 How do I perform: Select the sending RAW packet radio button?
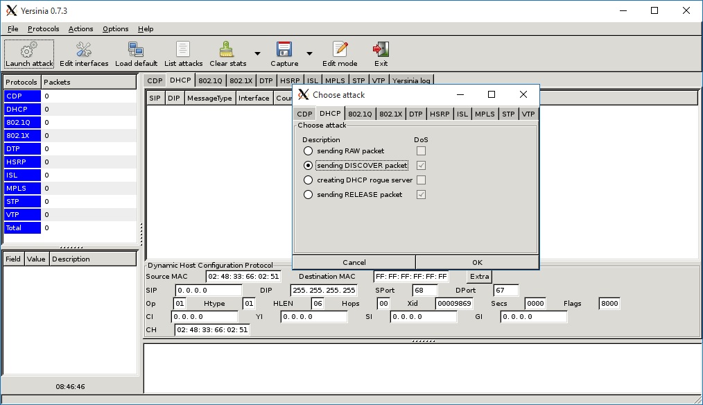tap(309, 151)
